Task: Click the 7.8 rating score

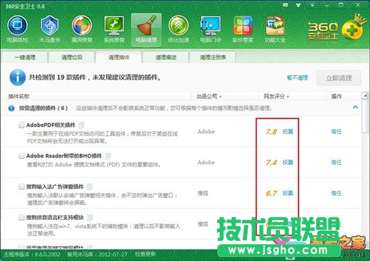Action: (x=271, y=132)
